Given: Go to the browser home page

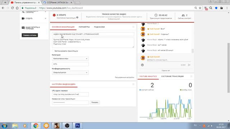Looking at the screenshot, I should click(x=17, y=8).
